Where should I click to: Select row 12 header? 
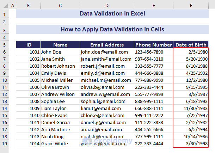pos(4,94)
